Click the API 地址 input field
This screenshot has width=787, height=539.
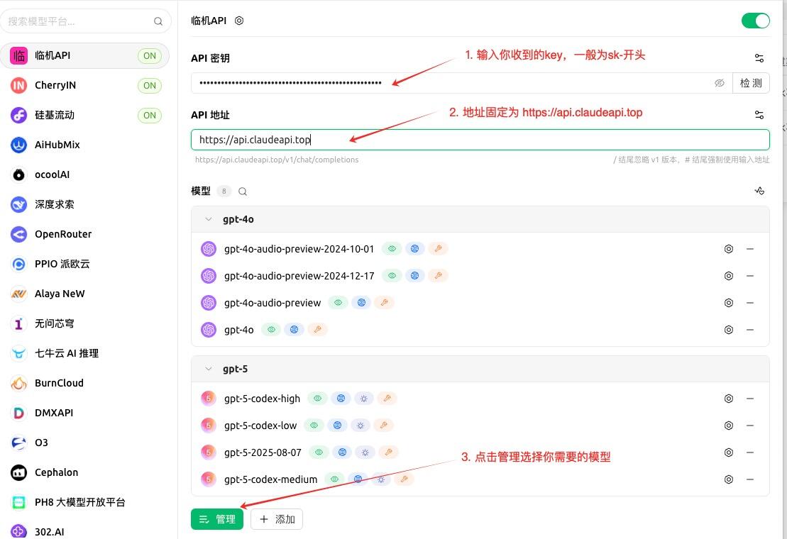coord(480,140)
